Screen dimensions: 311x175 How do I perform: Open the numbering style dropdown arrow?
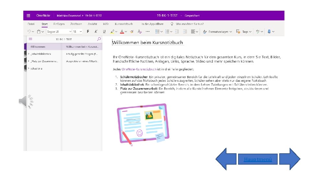coord(171,31)
